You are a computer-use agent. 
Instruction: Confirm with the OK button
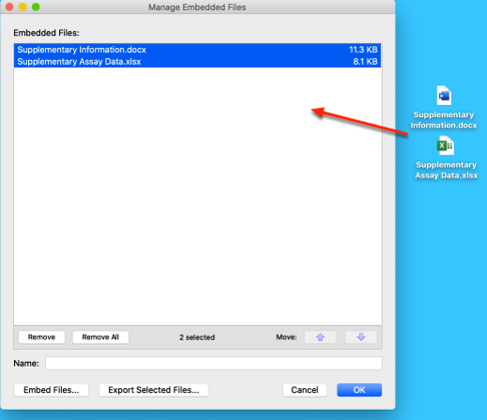tap(359, 390)
